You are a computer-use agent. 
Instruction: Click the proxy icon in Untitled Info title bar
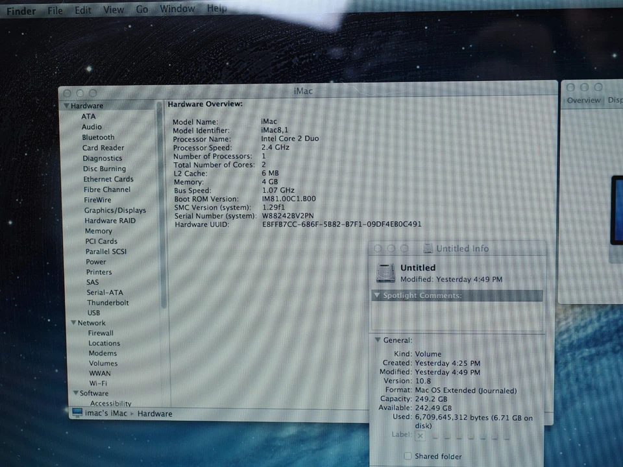[x=428, y=248]
